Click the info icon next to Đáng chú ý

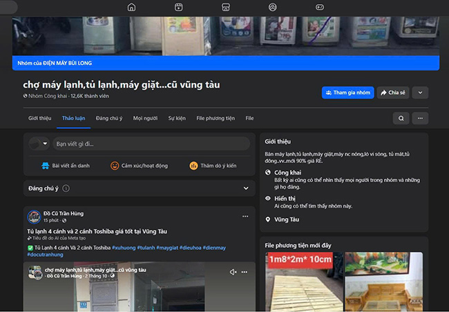coord(66,188)
